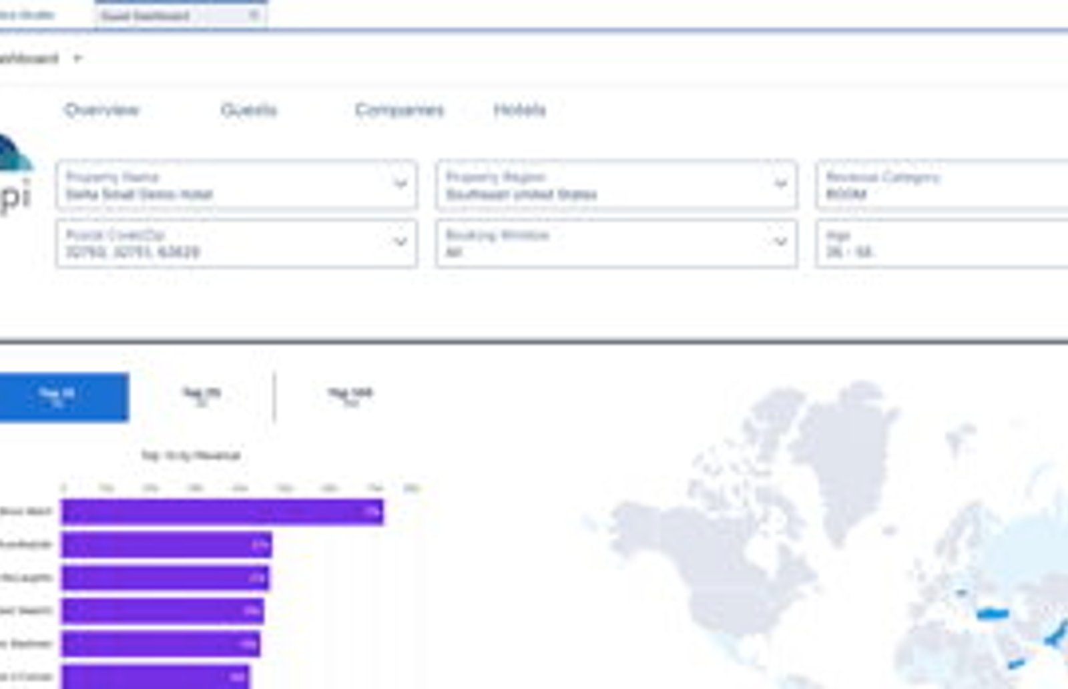
Task: Switch to the Overview tab
Action: pyautogui.click(x=101, y=109)
